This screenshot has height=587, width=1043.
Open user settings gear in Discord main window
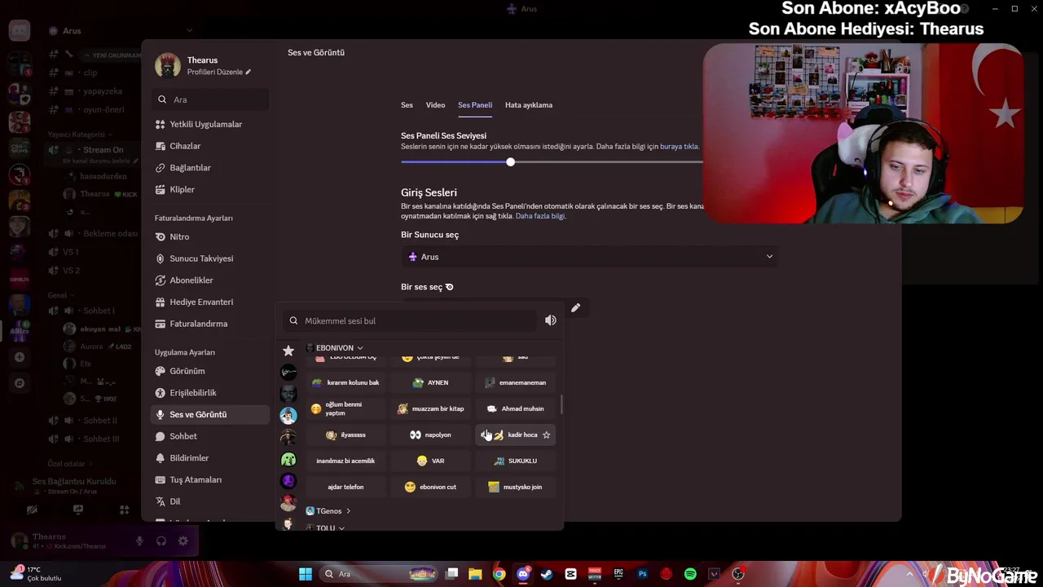pos(183,541)
